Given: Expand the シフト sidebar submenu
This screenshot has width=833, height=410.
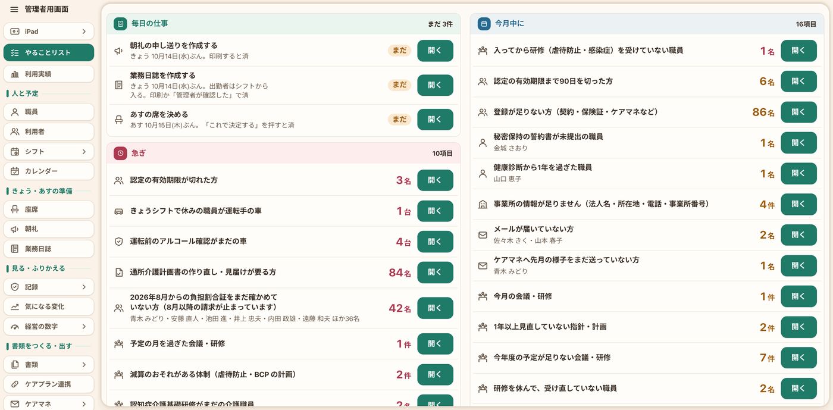Looking at the screenshot, I should (49, 152).
